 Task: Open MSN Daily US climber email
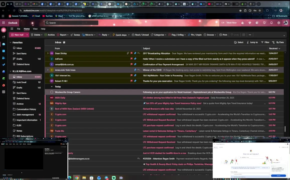[x=164, y=98]
